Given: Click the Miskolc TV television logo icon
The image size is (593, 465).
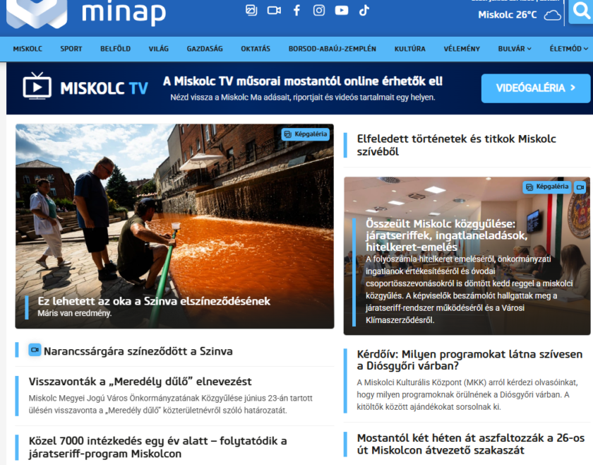Looking at the screenshot, I should coord(37,86).
